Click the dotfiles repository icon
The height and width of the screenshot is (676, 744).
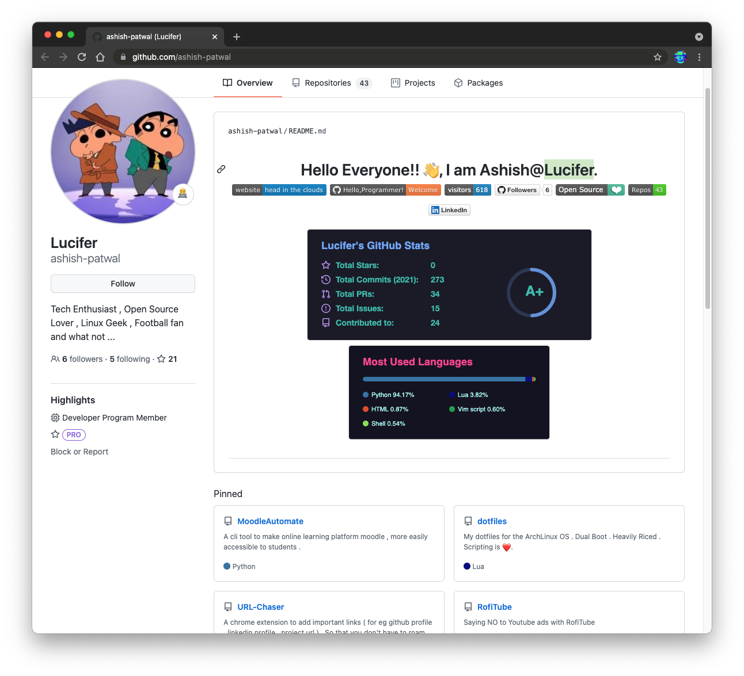[x=468, y=521]
